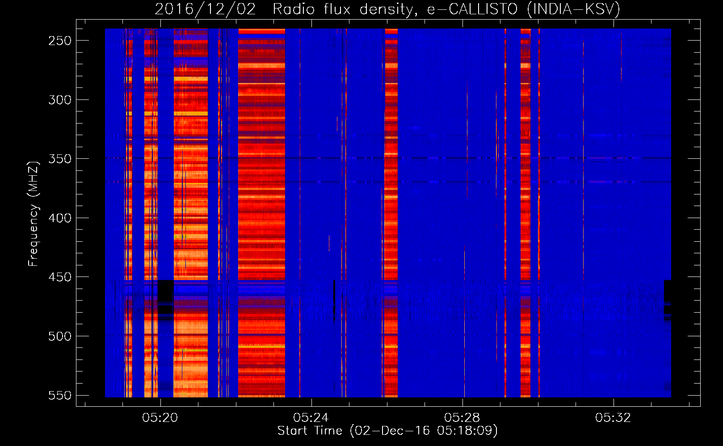Click the 350 frequency tick label
This screenshot has height=446, width=723.
tap(60, 159)
